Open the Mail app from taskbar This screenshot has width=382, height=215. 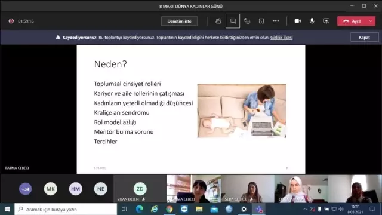coord(214,209)
